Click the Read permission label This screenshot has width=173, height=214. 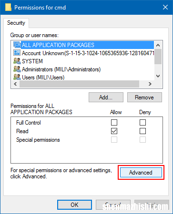tap(22, 131)
